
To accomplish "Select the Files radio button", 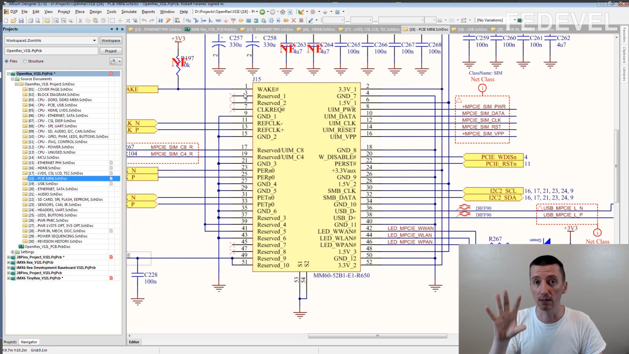I will 7,61.
